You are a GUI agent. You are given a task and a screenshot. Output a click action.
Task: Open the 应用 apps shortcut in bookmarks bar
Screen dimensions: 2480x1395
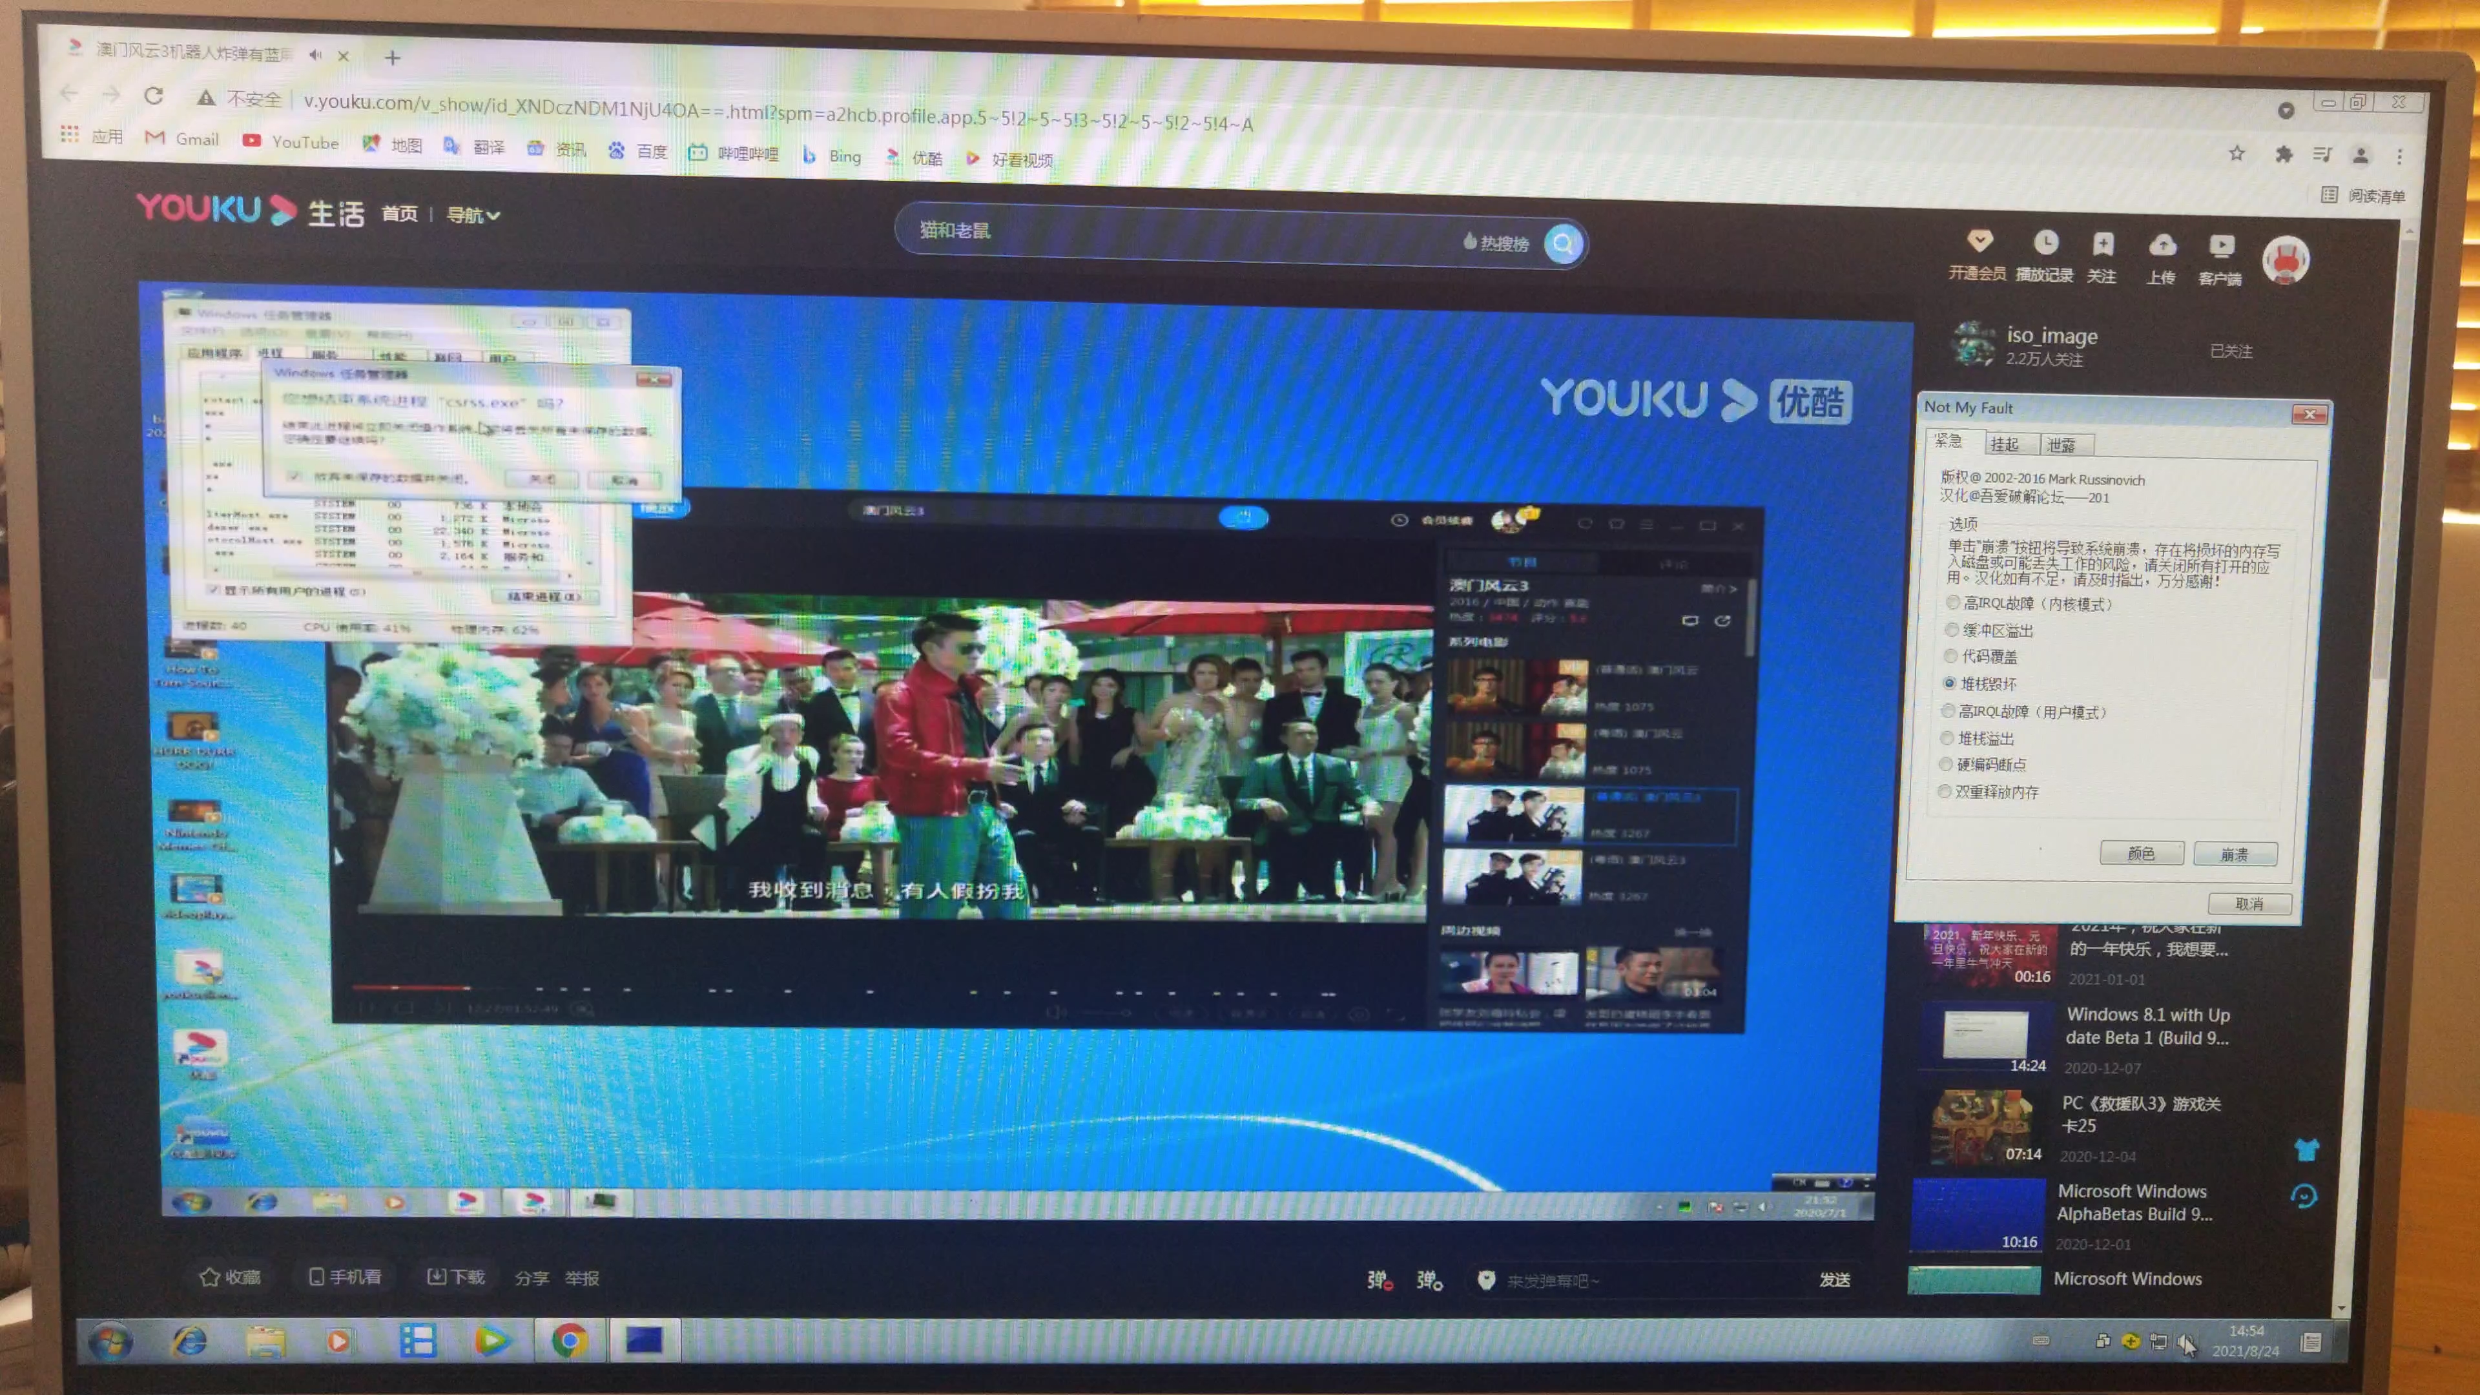click(92, 136)
